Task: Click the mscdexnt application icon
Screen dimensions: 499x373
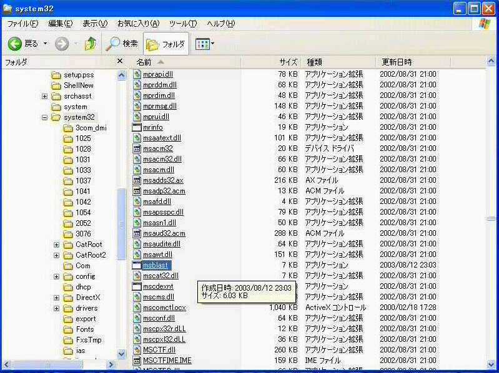Action: pyautogui.click(x=137, y=286)
